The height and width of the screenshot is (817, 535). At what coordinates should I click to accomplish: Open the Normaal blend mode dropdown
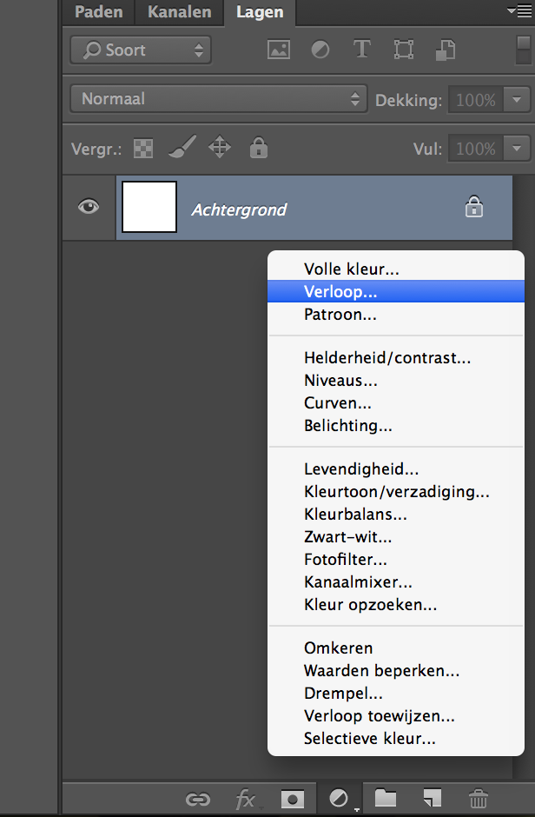[x=219, y=98]
